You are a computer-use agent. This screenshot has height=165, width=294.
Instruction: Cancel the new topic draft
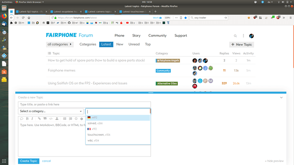coord(46,161)
